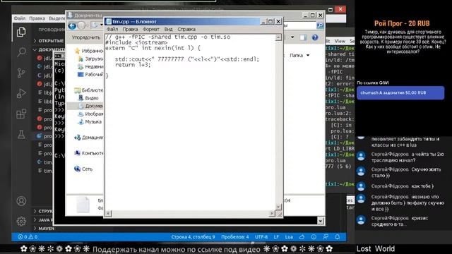Screen dimensions: 452x254
Task: Select Изображения library in Explorer navigation pane
Action: click(x=90, y=114)
